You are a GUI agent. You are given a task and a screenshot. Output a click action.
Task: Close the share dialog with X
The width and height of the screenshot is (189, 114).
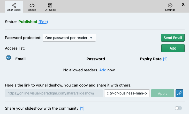pos(183,4)
